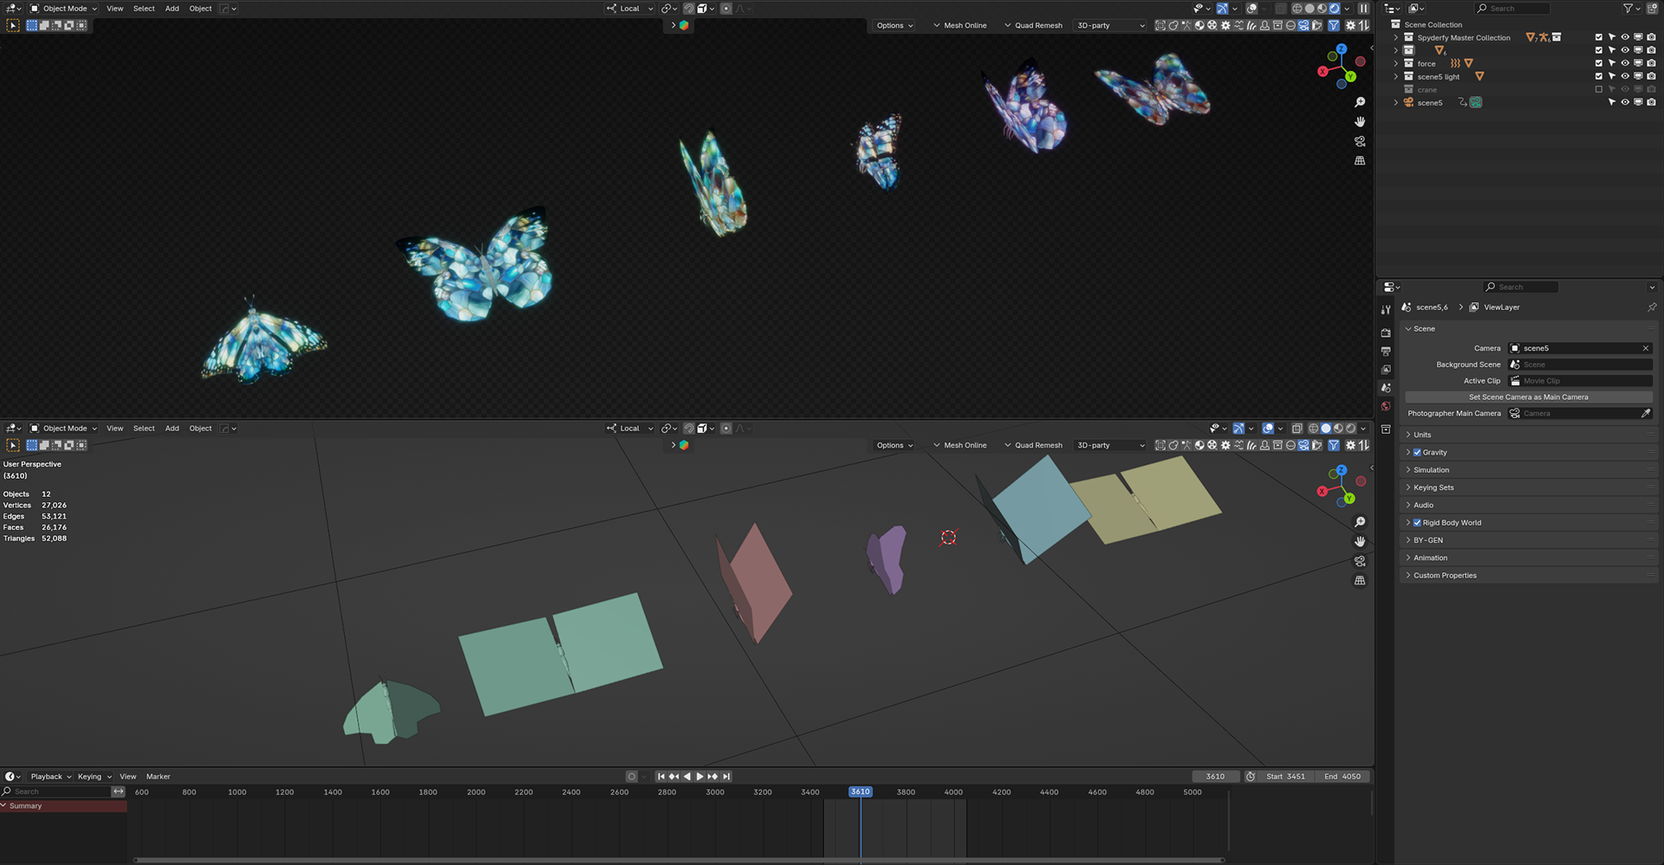The width and height of the screenshot is (1664, 865).
Task: Expand the Audio panel
Action: click(x=1529, y=506)
